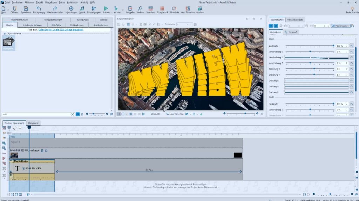Clear the search field with the X icon
Screen dimensions: 359x201
73,114
